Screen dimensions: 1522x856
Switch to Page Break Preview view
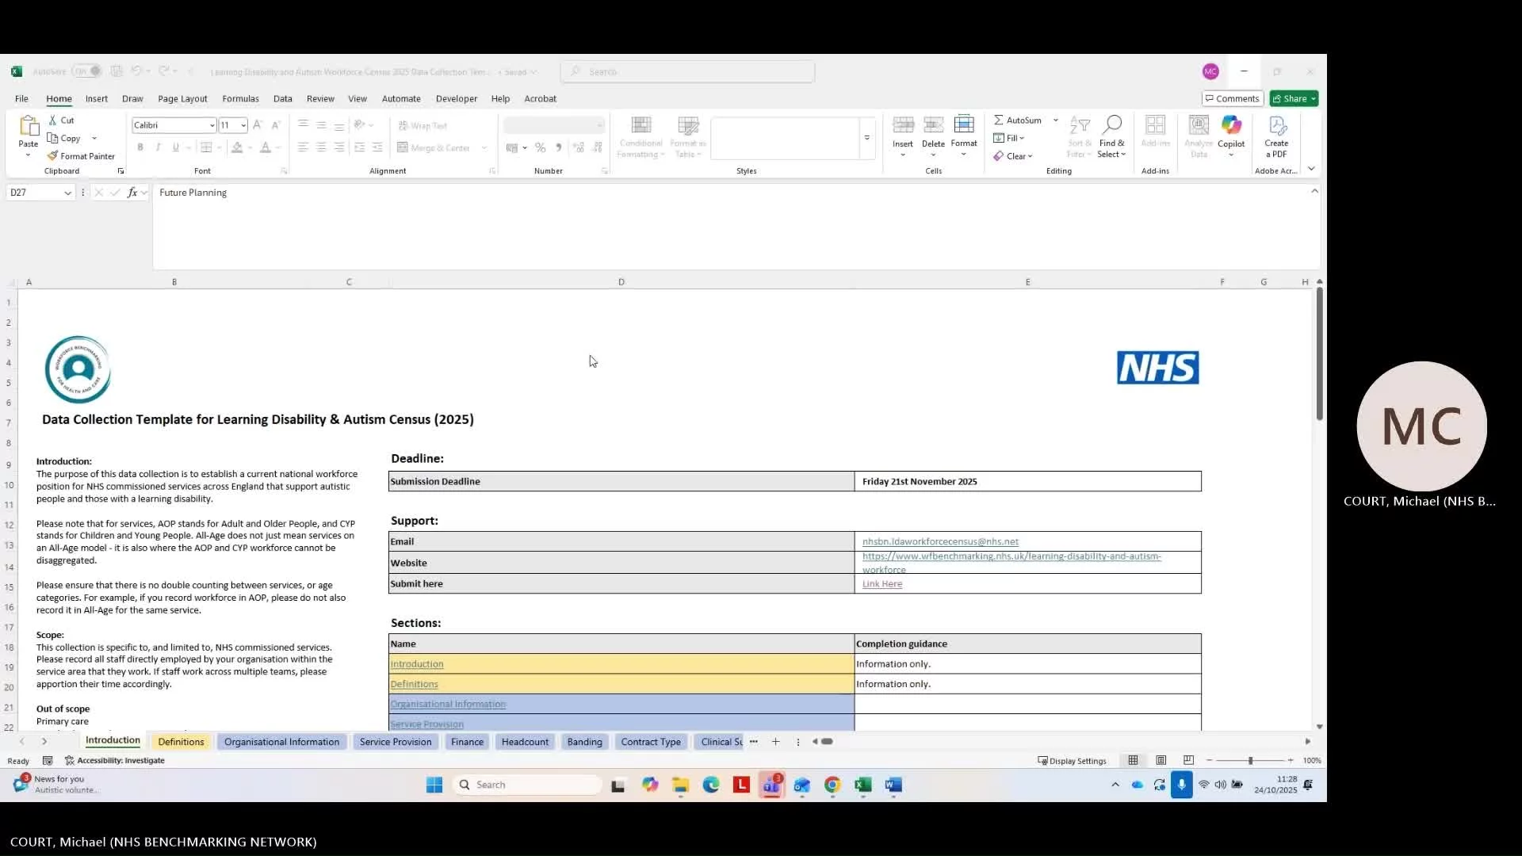(x=1188, y=760)
